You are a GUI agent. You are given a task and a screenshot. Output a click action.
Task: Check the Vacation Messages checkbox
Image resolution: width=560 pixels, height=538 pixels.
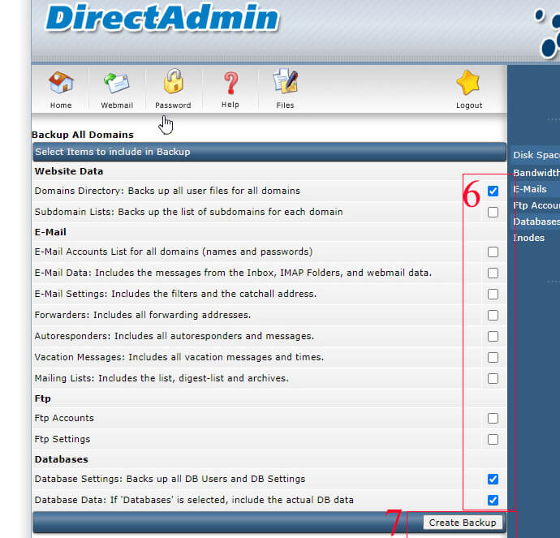[493, 357]
